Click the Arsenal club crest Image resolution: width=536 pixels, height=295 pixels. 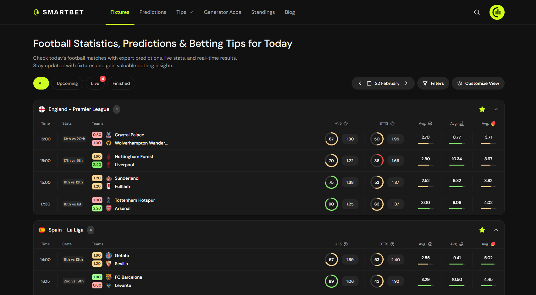click(x=109, y=208)
